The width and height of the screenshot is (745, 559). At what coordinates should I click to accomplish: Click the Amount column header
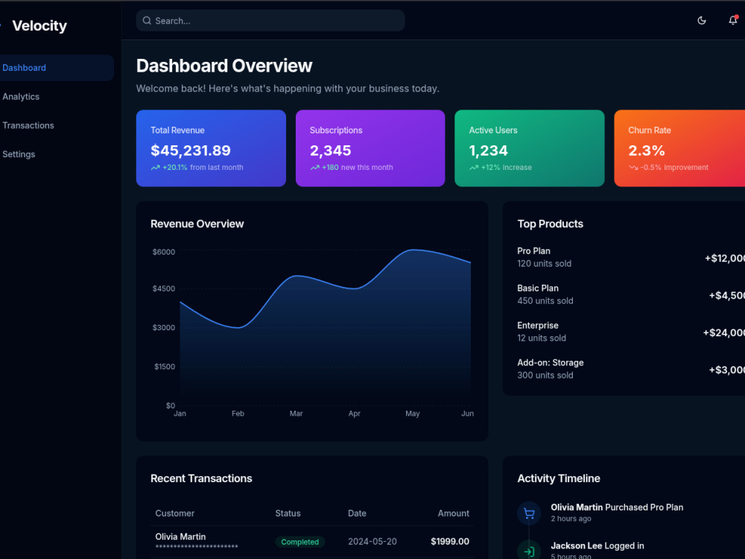[453, 514]
